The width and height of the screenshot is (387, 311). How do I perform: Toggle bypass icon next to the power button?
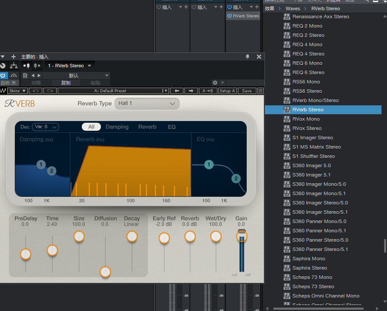pyautogui.click(x=14, y=75)
